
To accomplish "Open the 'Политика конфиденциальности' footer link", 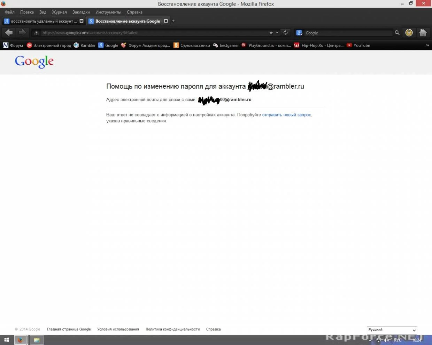I will click(x=173, y=329).
